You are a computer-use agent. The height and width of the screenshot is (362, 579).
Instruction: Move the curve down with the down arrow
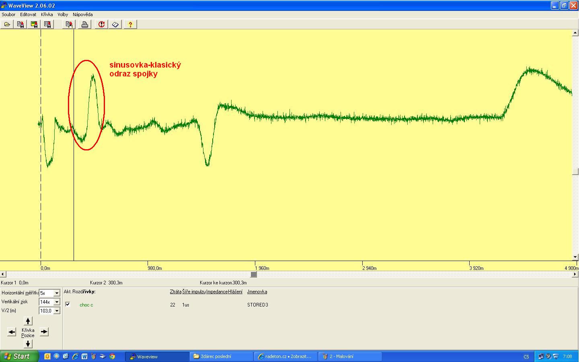[x=28, y=343]
